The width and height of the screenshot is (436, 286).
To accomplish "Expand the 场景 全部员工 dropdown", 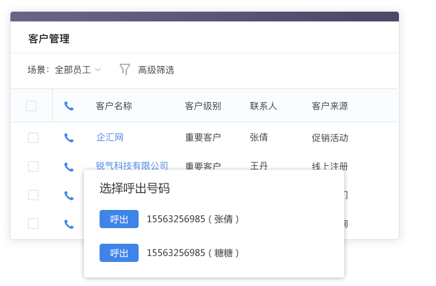I will click(77, 70).
